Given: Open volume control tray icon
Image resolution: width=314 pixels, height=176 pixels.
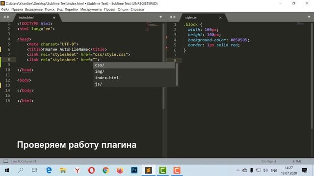Looking at the screenshot, I should (265, 170).
